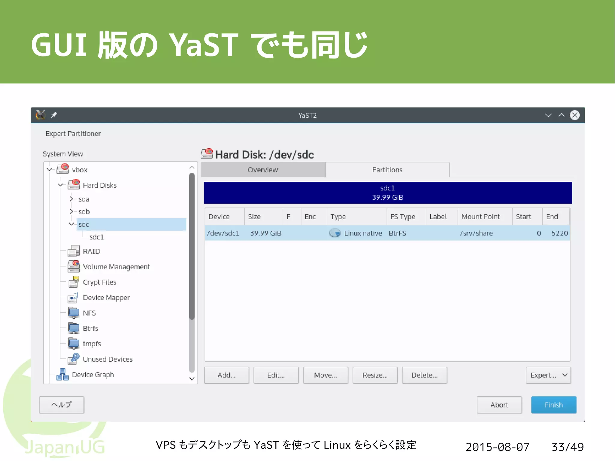Click the Edit... button
The height and width of the screenshot is (461, 615).
276,375
